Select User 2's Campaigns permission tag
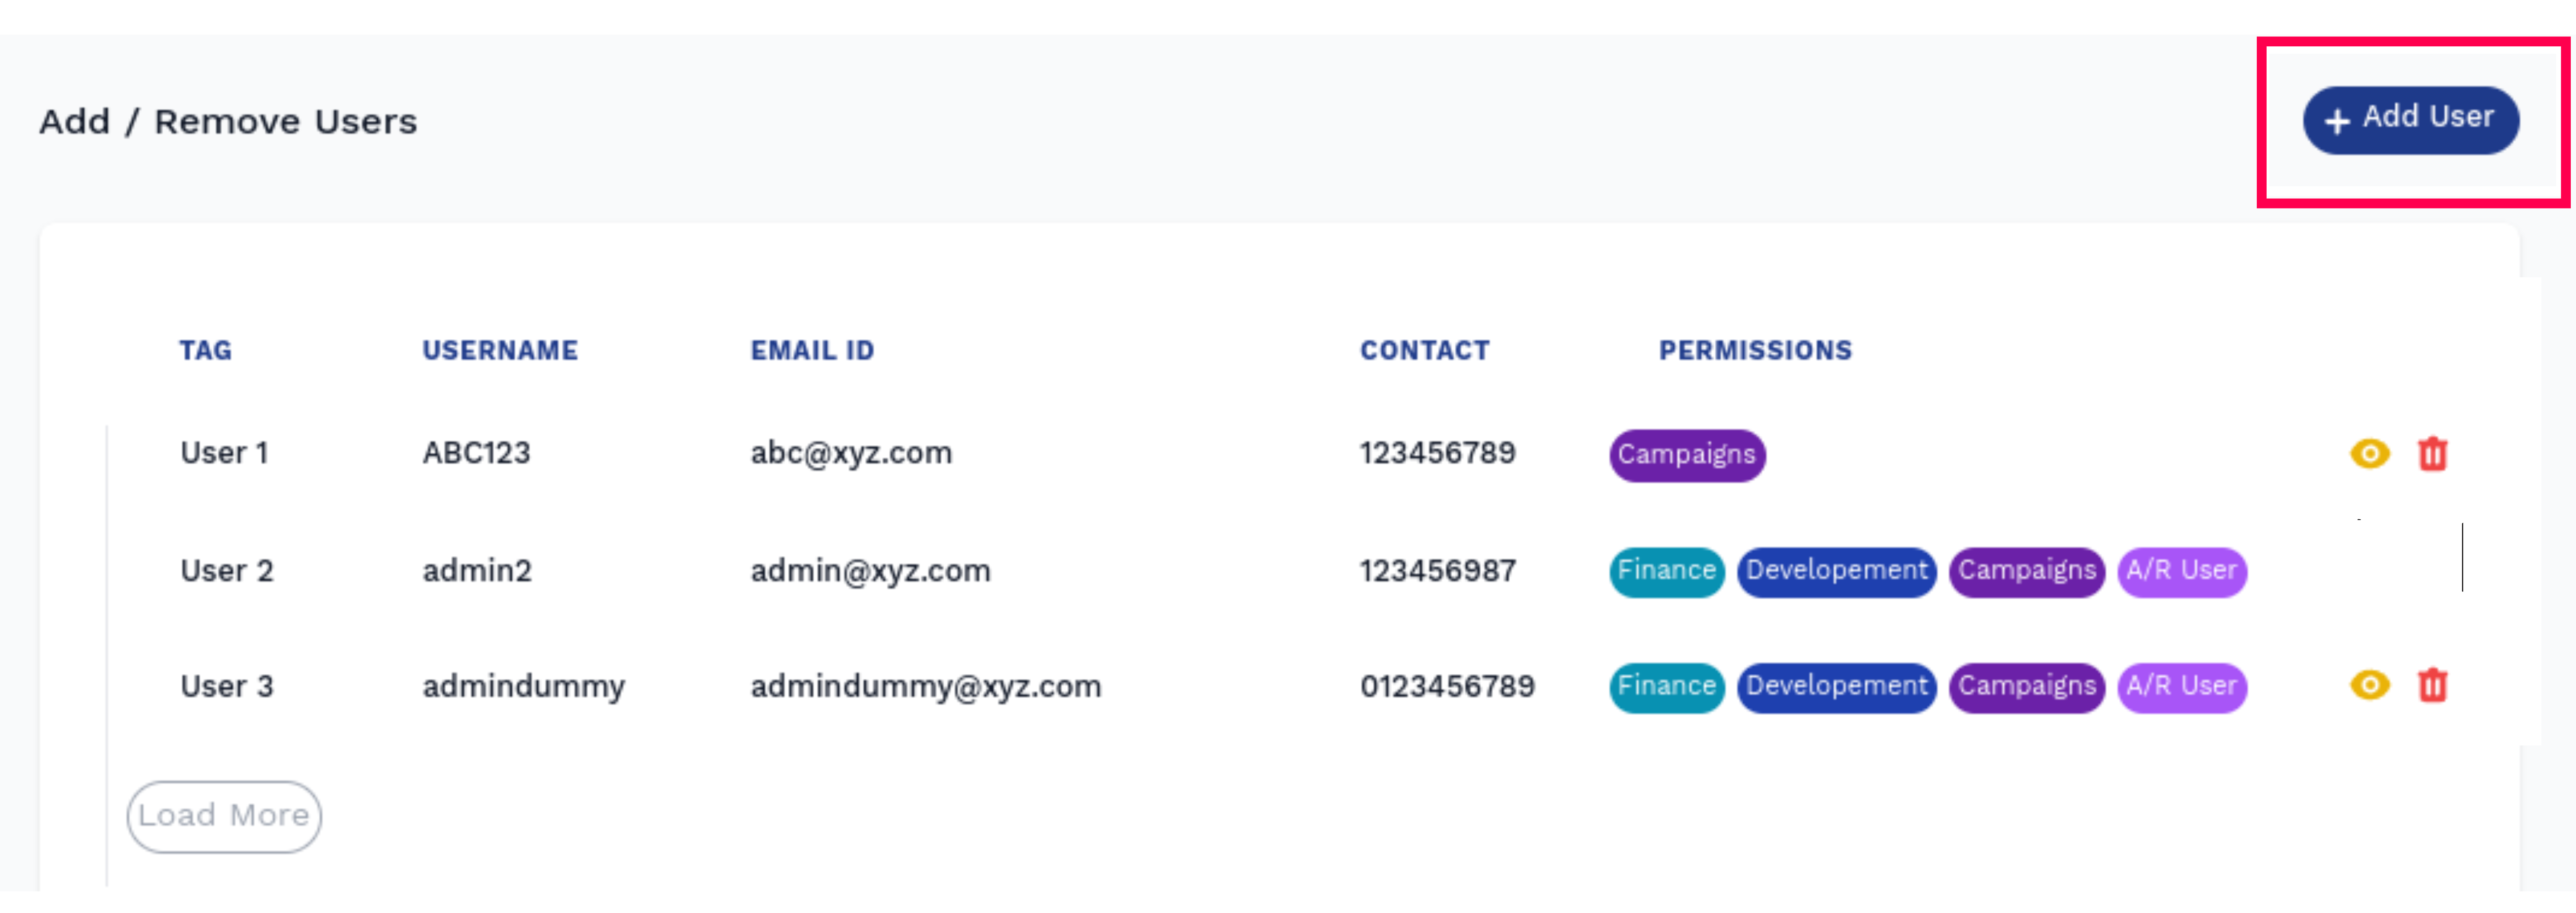Viewport: 2576px width, 913px height. coord(2026,571)
